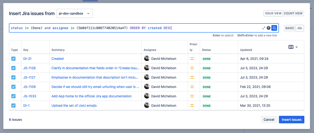
Task: Switch to Count View
Action: coord(293,13)
